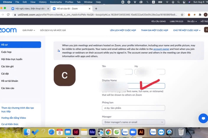The height and width of the screenshot is (138, 208).
Task: Click the browser URL address bar
Action: [x=97, y=15]
